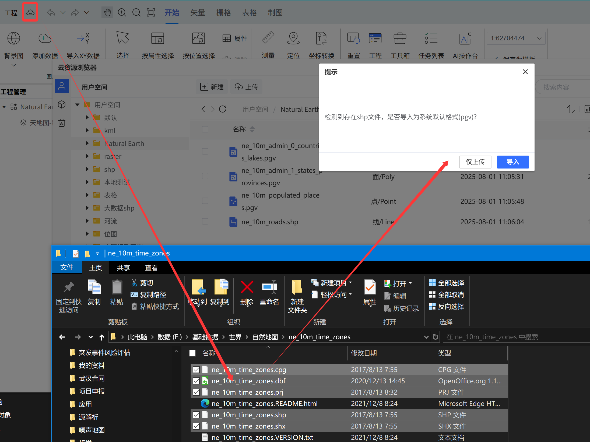Open the map scale dropdown

click(x=539, y=38)
